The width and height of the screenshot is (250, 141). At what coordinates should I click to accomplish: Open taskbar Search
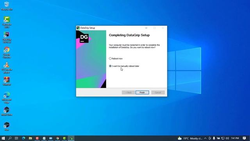coord(10,138)
